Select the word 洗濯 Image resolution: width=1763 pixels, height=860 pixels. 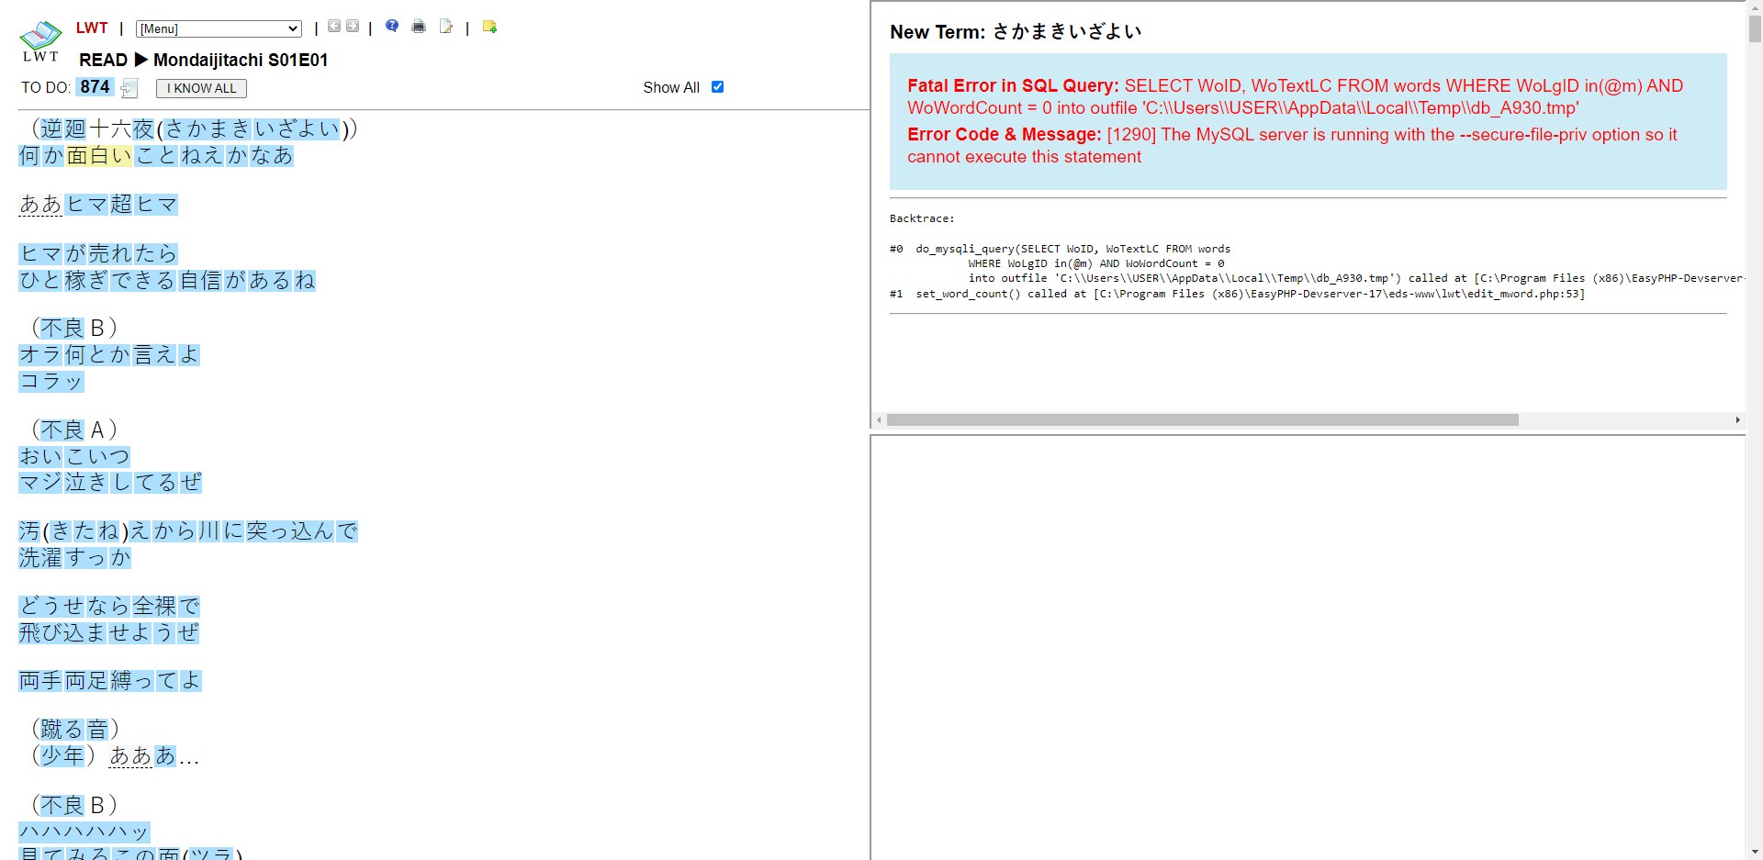click(40, 558)
